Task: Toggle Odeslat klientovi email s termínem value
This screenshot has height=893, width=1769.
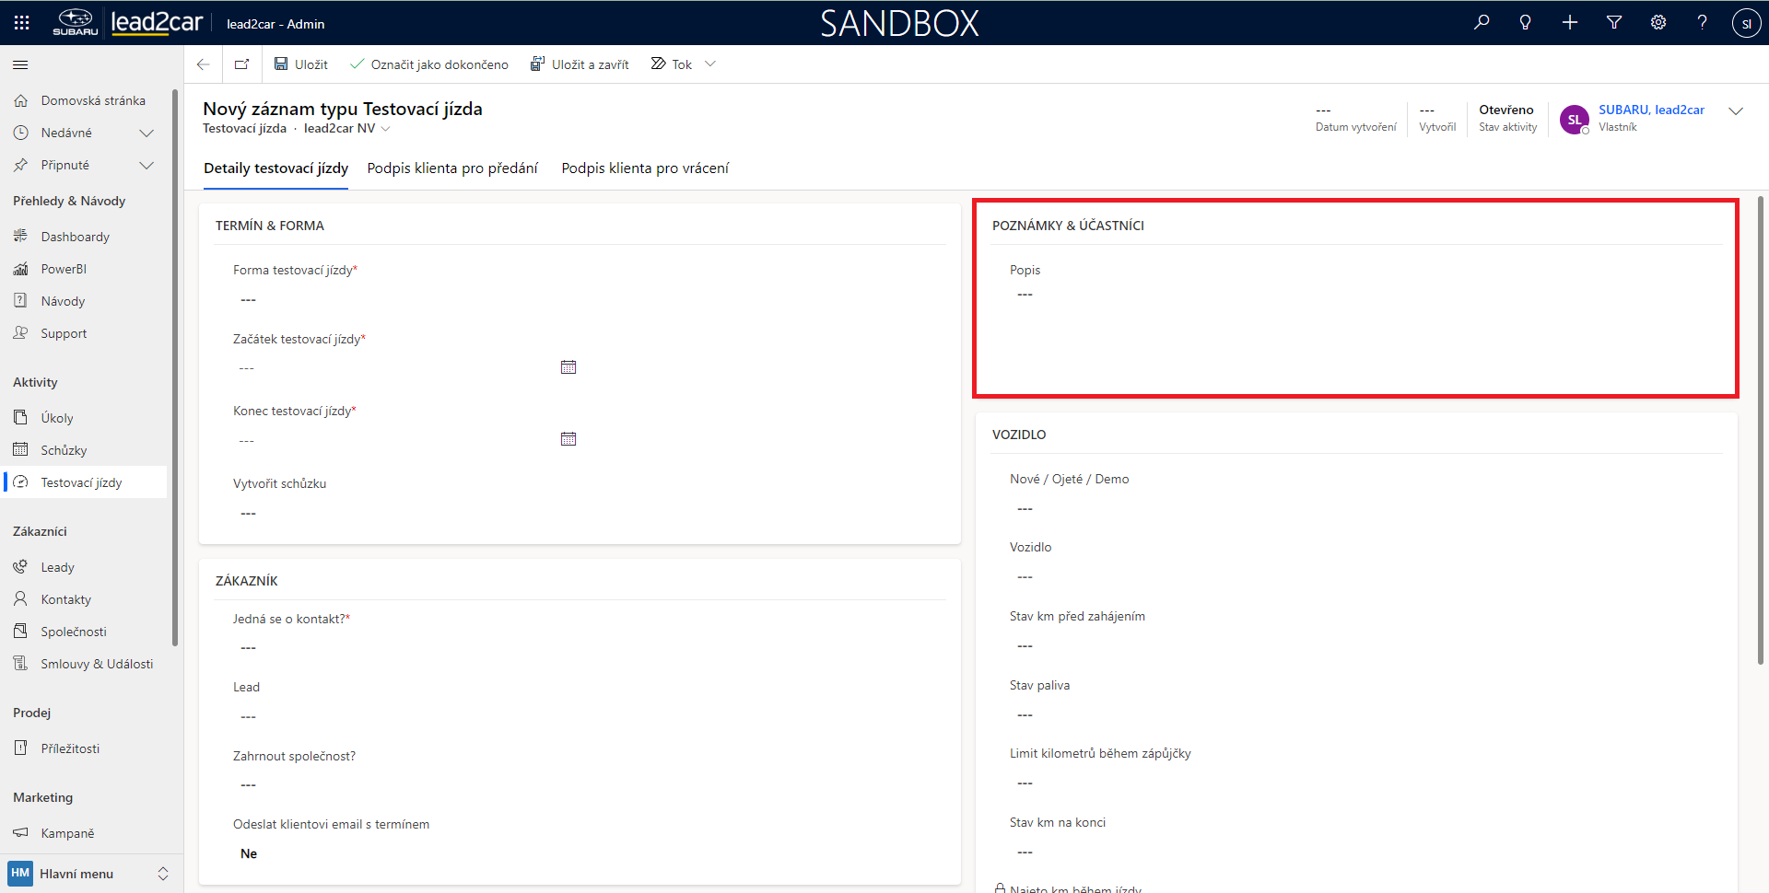Action: click(x=249, y=853)
